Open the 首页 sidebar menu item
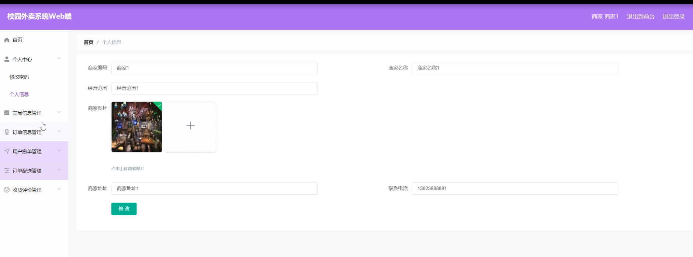Image resolution: width=693 pixels, height=257 pixels. click(x=34, y=40)
